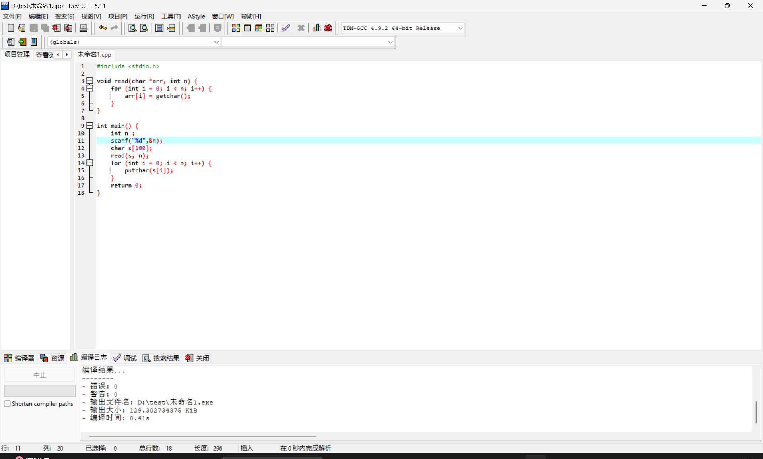Open profile analysis bar chart icon

(316, 28)
